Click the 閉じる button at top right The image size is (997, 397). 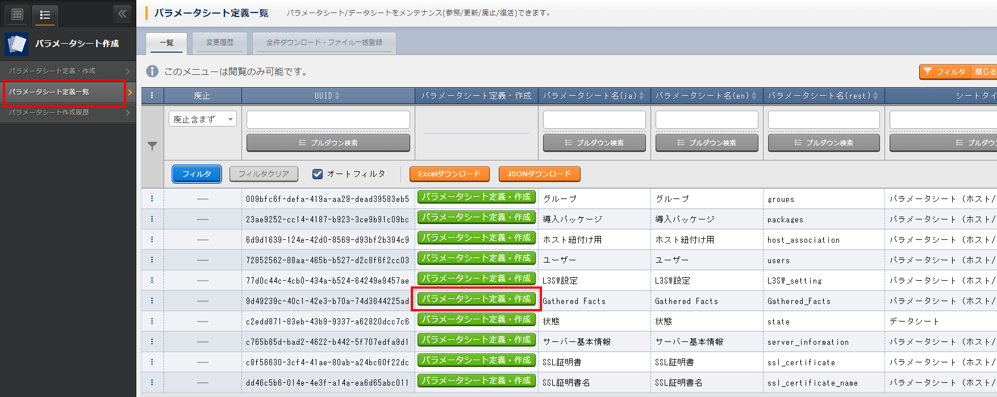tap(985, 72)
